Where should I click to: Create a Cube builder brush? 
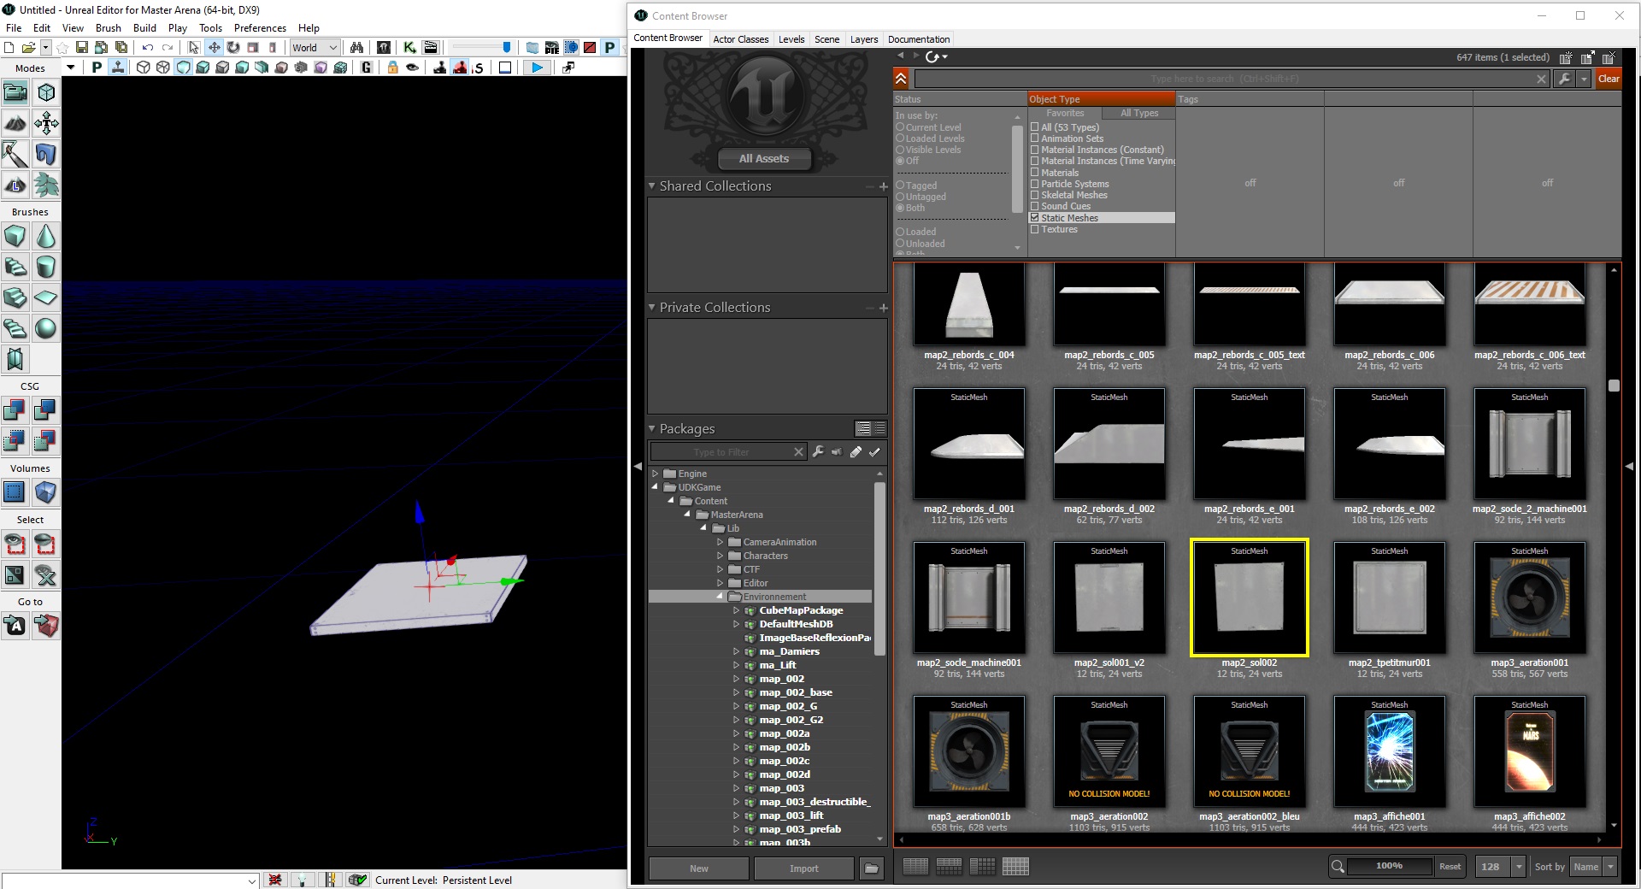pyautogui.click(x=15, y=236)
